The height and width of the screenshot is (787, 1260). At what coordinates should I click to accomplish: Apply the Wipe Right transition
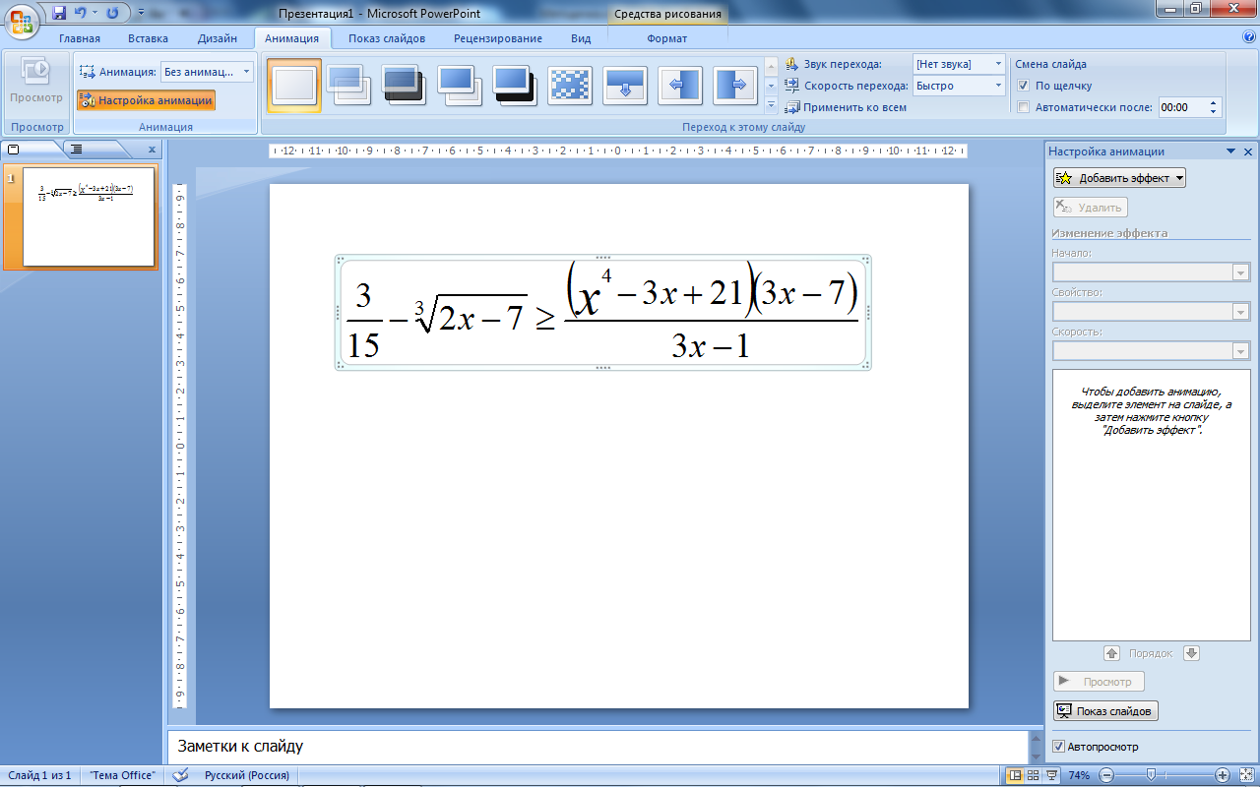coord(735,85)
